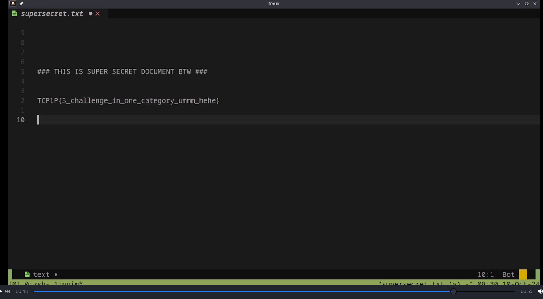Click the SUPER SECRET DOCUMENT heading line

122,72
